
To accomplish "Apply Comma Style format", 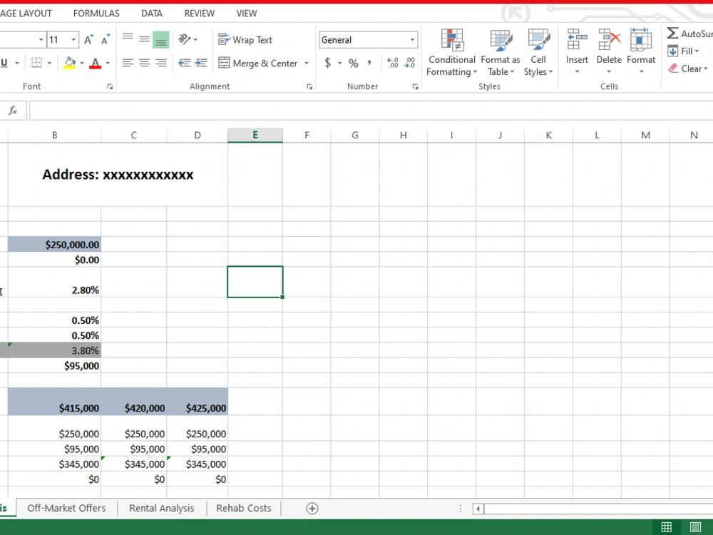I will (369, 63).
